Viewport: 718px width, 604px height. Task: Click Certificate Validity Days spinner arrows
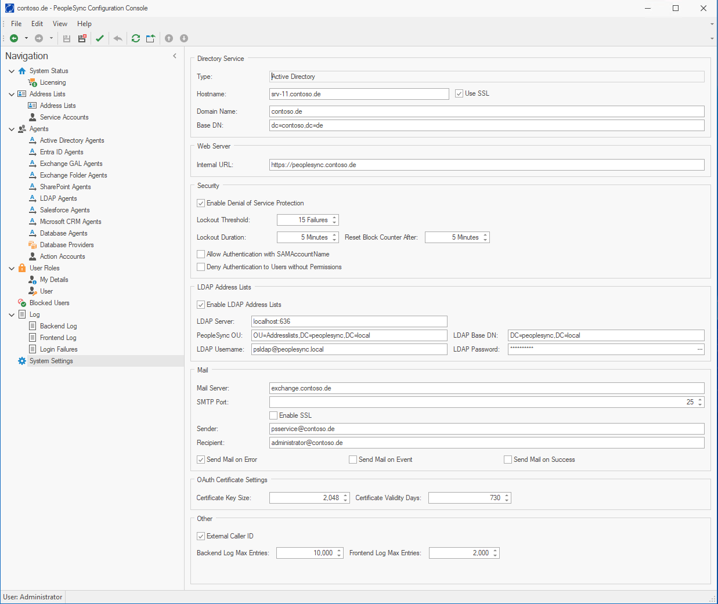507,498
